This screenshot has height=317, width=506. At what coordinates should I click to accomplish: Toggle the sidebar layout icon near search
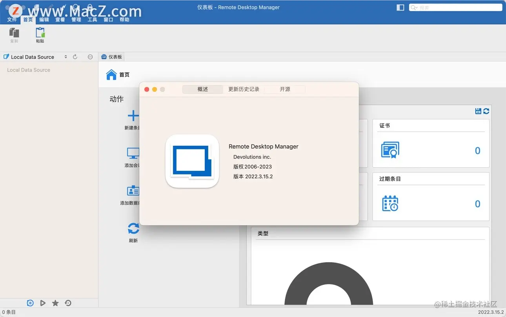pyautogui.click(x=400, y=7)
